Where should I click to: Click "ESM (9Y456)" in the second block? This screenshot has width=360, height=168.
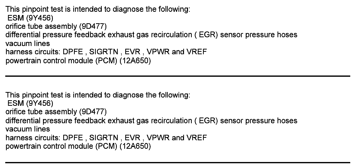[30, 103]
